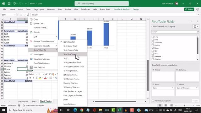Open Google Chrome from taskbar
Screen dimensions: 201x113
(x=82, y=110)
